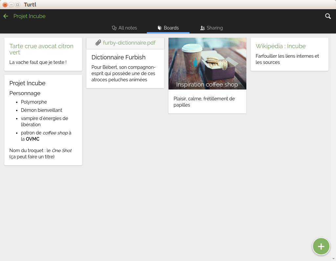Click the Sharing tab people icon
336x261 pixels.
pos(202,28)
